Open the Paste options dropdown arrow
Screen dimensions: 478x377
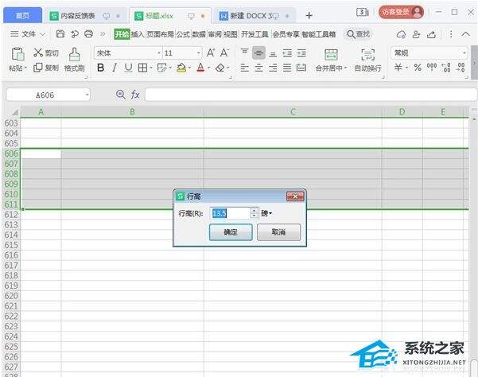coord(25,68)
